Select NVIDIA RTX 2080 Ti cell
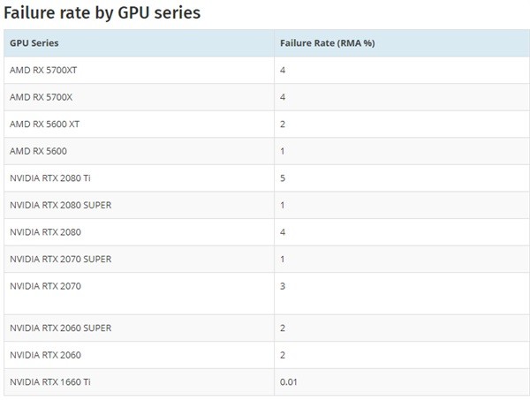530x400 pixels. [x=50, y=178]
